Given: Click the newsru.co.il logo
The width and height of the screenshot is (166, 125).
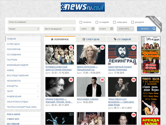Looking at the screenshot, I should [x=83, y=7].
